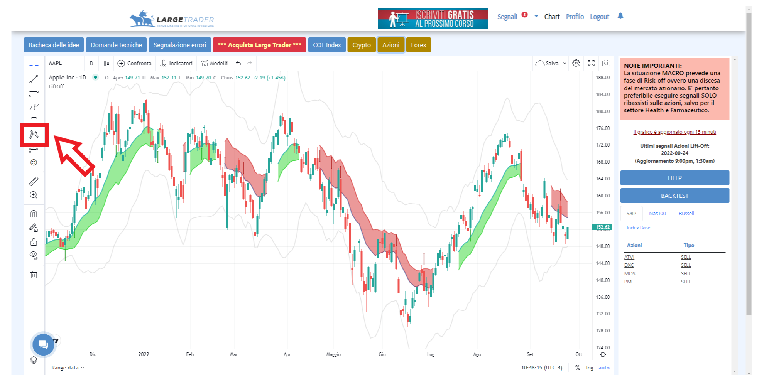Toggle magnet mode for drawings
This screenshot has width=764, height=381.
click(34, 214)
